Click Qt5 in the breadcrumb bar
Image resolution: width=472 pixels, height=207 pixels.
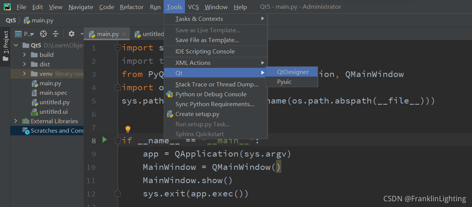(x=11, y=20)
